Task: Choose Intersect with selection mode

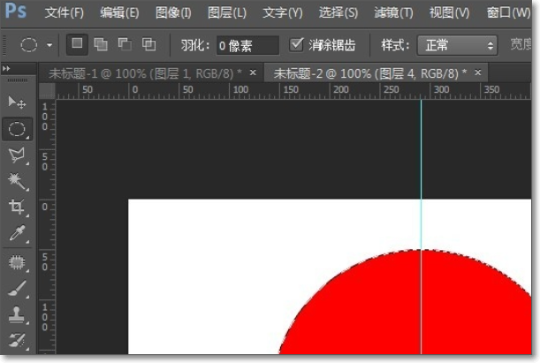Action: (149, 45)
